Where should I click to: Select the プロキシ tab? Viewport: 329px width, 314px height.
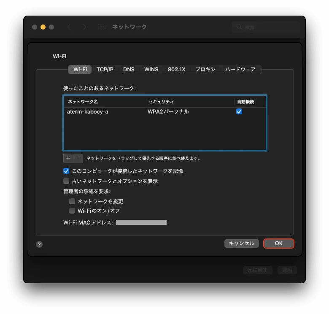click(205, 69)
